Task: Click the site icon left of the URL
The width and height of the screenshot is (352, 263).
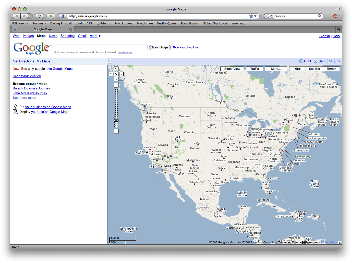Action: [x=63, y=16]
